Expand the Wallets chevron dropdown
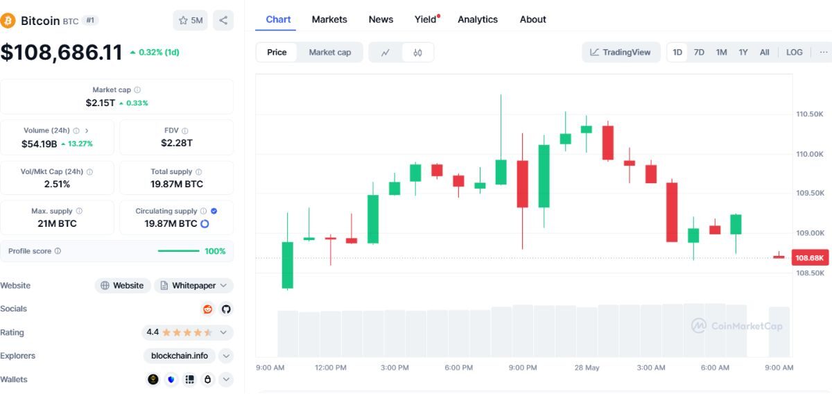 pyautogui.click(x=226, y=379)
